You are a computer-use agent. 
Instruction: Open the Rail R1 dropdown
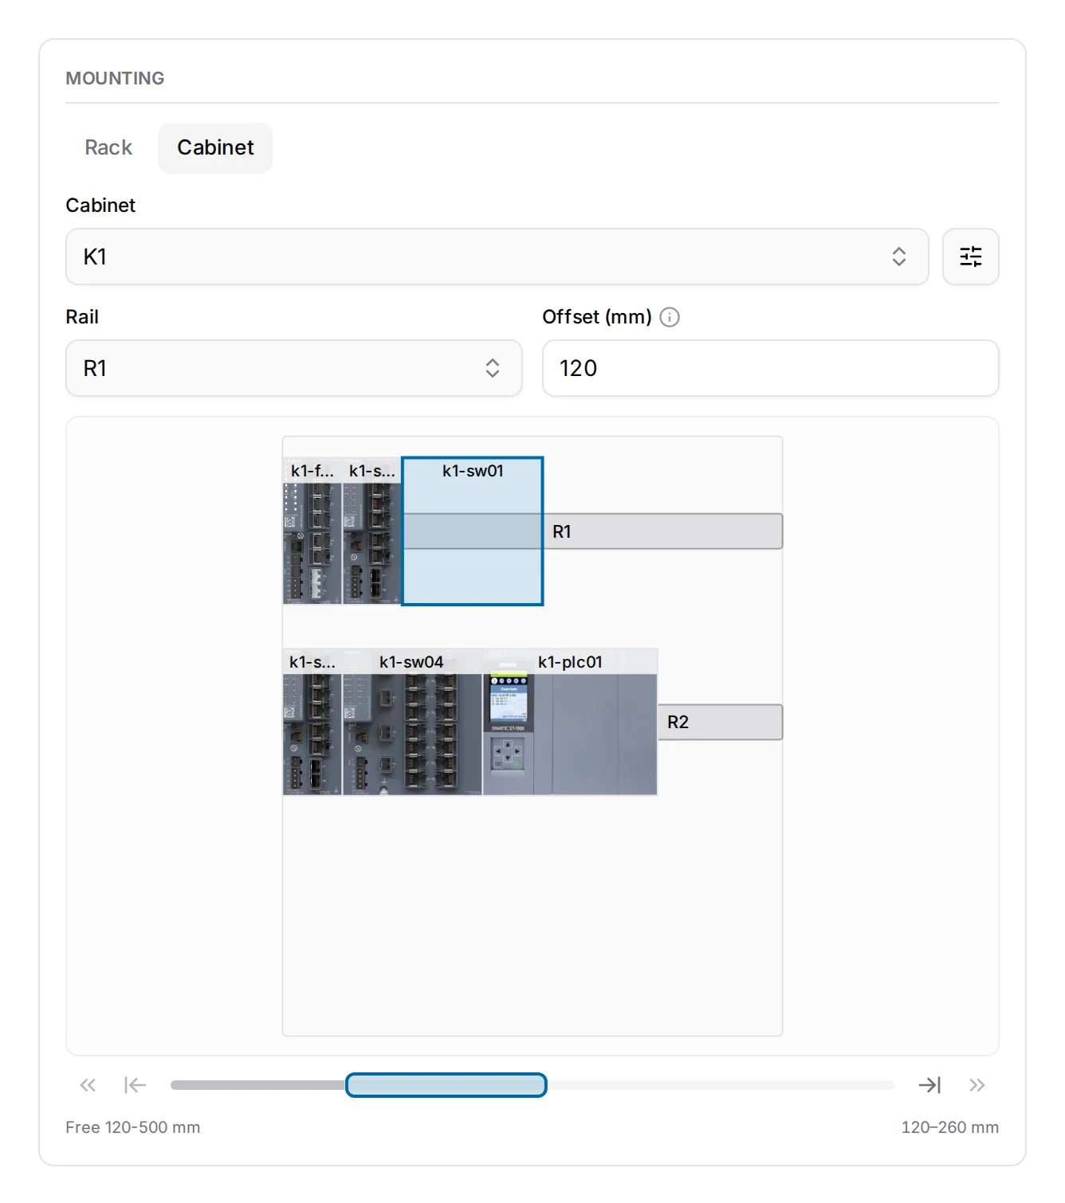pyautogui.click(x=294, y=368)
